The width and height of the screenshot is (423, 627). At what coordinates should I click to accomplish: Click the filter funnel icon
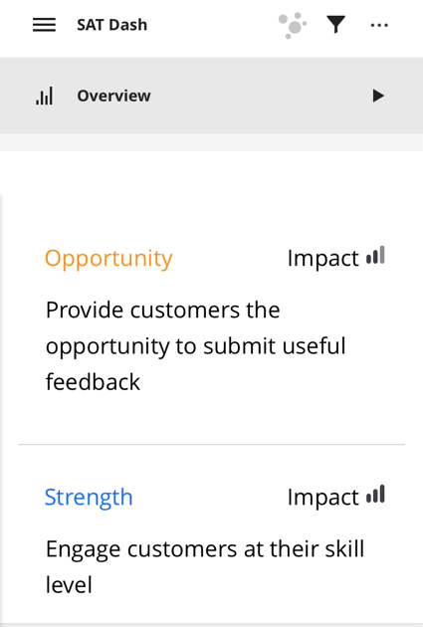click(x=335, y=25)
